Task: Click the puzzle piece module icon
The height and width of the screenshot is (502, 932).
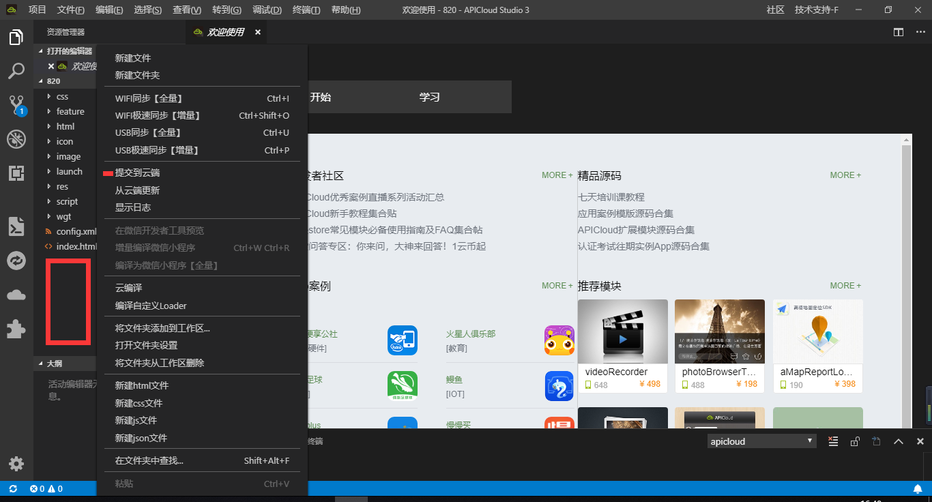Action: (x=16, y=329)
